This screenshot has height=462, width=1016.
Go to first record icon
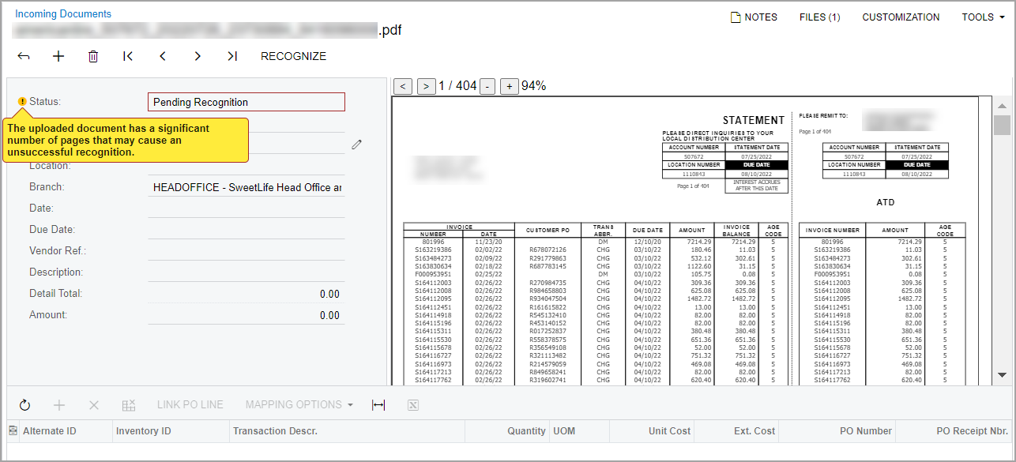click(128, 56)
